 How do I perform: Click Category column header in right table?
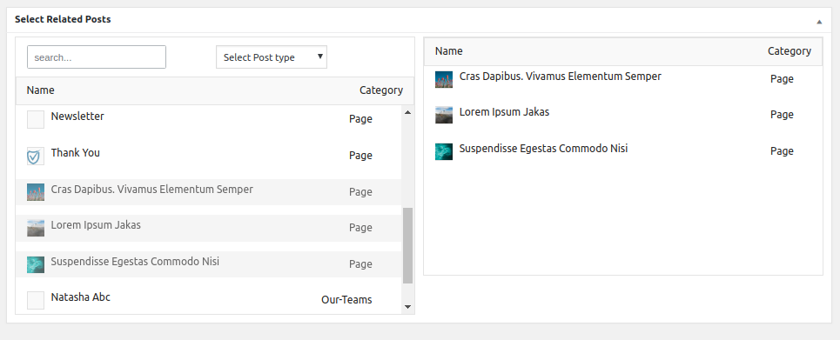[x=790, y=50]
